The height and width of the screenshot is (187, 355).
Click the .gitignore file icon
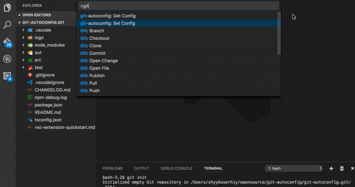(30, 75)
